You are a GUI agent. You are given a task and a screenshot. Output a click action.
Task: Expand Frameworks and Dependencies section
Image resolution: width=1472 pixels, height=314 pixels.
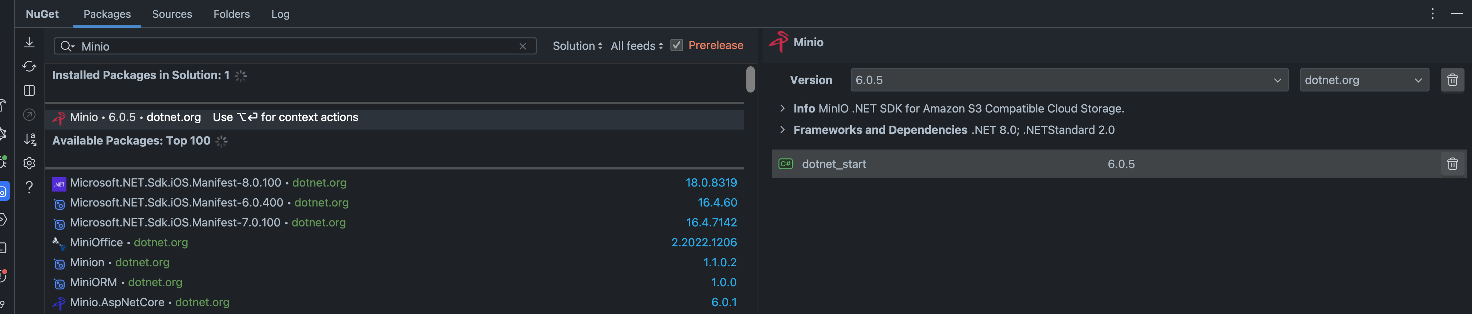(782, 130)
